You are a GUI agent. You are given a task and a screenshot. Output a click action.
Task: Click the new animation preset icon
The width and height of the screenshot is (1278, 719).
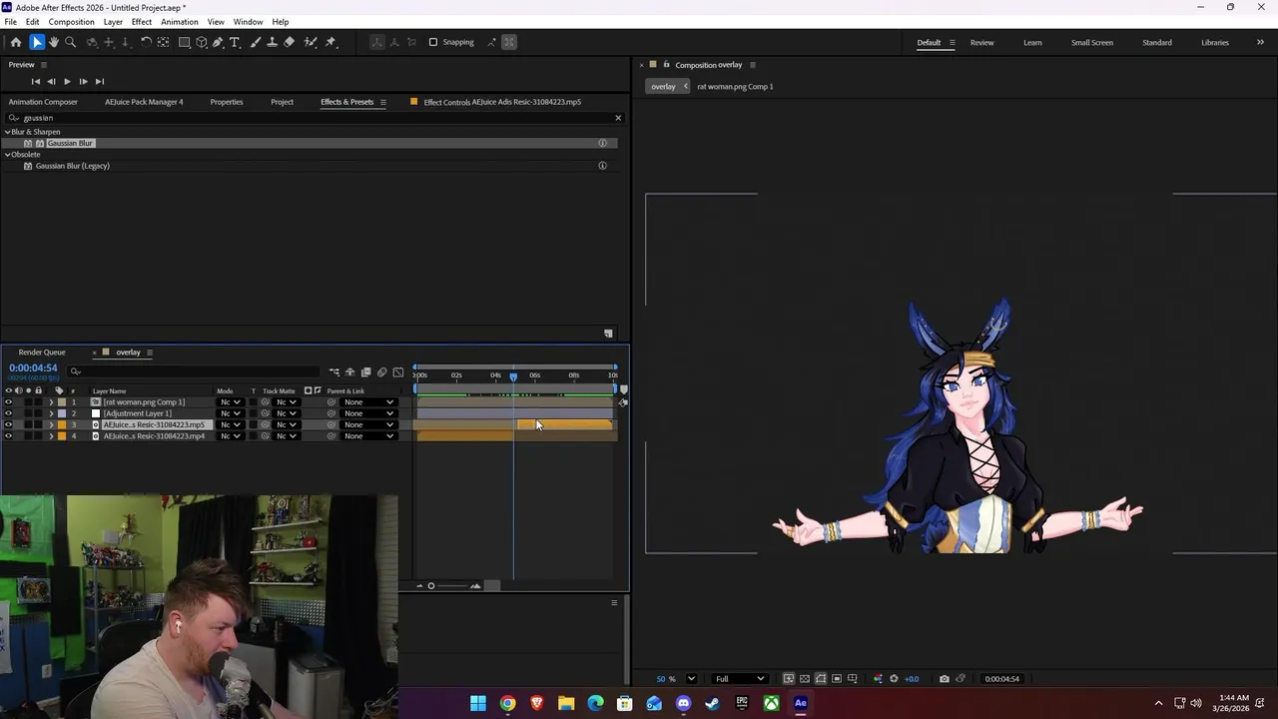(x=608, y=334)
